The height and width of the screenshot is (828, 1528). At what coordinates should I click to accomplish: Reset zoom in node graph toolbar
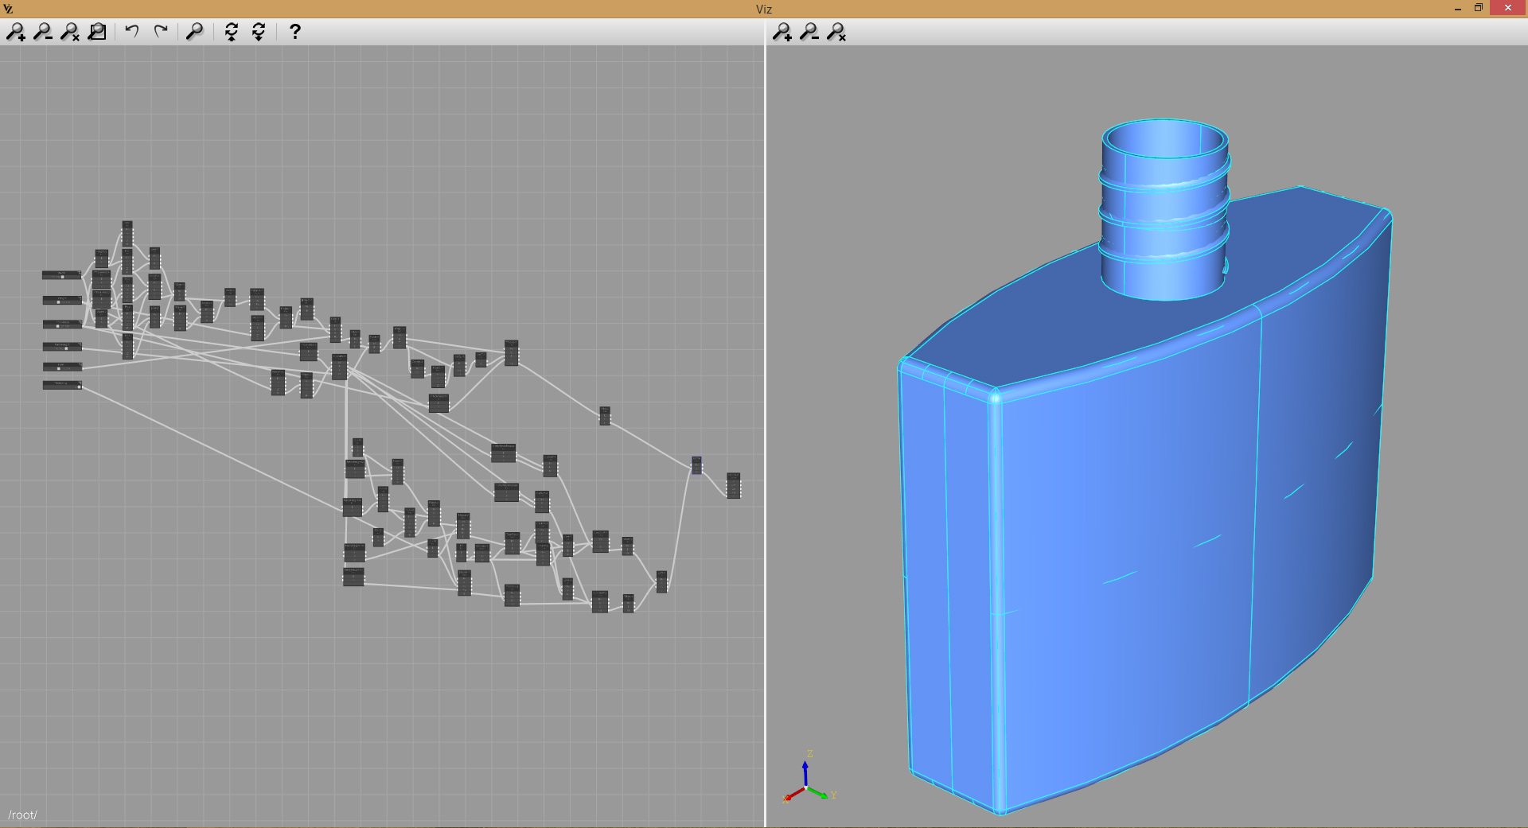70,32
